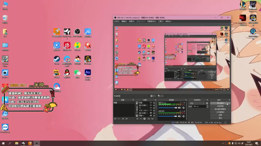Click 设置 button in controls

tap(220, 115)
